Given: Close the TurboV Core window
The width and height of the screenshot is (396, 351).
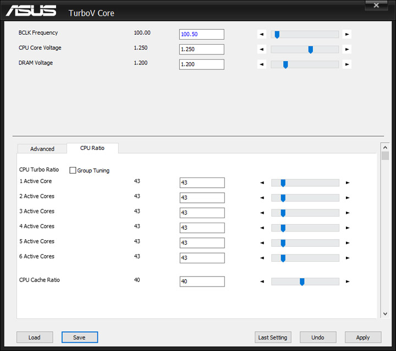Looking at the screenshot, I should [376, 6].
